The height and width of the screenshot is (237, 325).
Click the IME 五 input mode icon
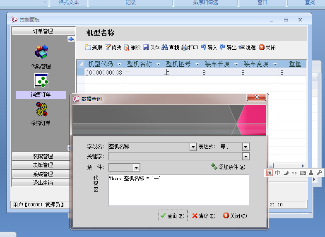(x=270, y=173)
